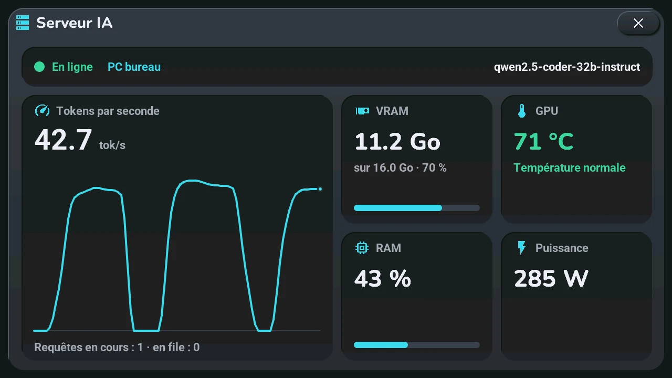Click the 43 % RAM value
The height and width of the screenshot is (378, 672).
[x=383, y=278]
